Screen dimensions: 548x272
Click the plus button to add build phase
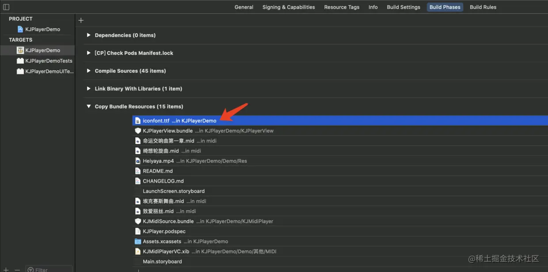(x=81, y=20)
